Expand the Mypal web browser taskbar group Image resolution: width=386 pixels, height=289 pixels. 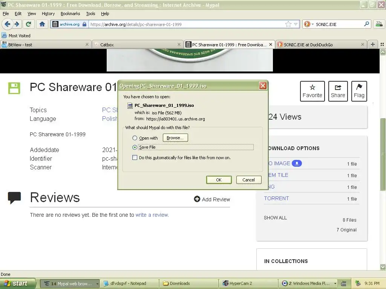[x=70, y=284]
